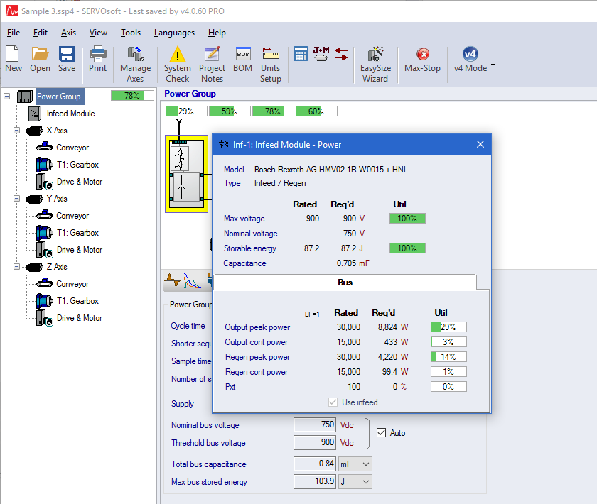
Task: Open the BOM toolbar icon
Action: [243, 59]
